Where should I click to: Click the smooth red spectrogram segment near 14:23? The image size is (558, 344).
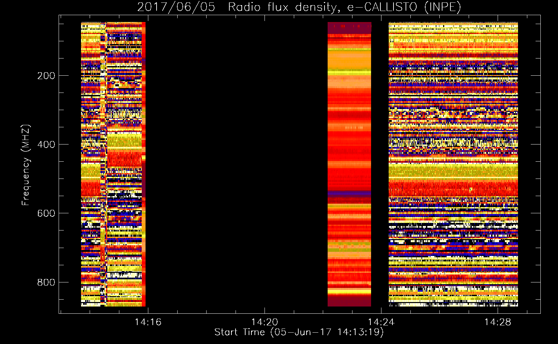pos(349,164)
